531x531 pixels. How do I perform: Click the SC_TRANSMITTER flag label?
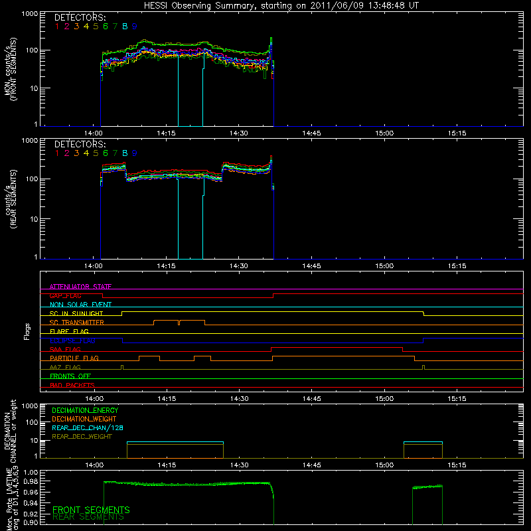coord(77,323)
